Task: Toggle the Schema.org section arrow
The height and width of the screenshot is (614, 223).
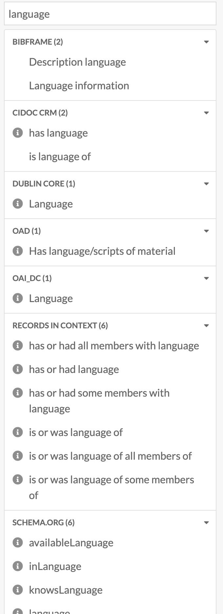Action: click(206, 523)
